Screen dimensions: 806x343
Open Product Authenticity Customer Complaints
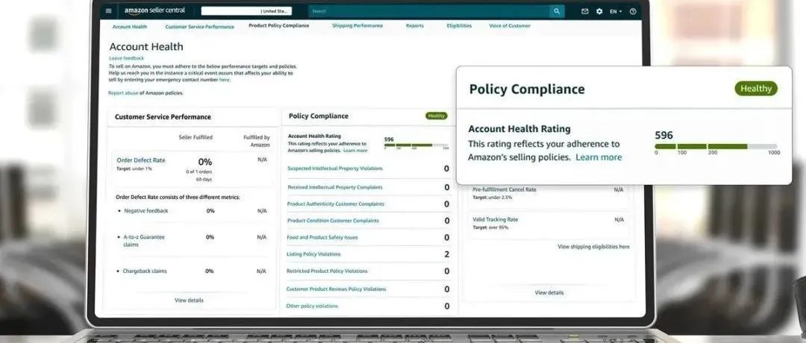coord(336,204)
